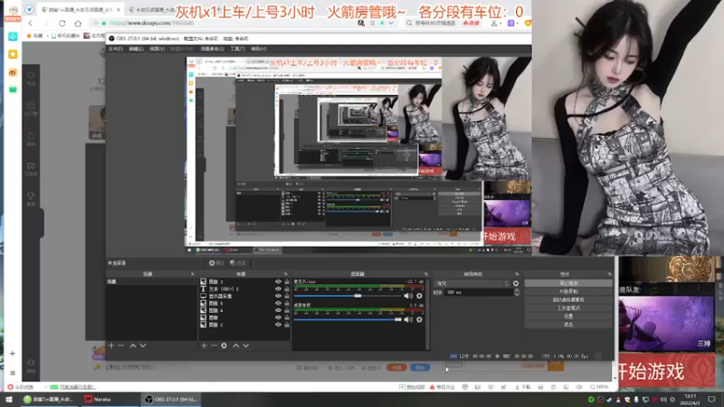
Task: Move selected scene up in Scenes panel
Action: point(133,345)
